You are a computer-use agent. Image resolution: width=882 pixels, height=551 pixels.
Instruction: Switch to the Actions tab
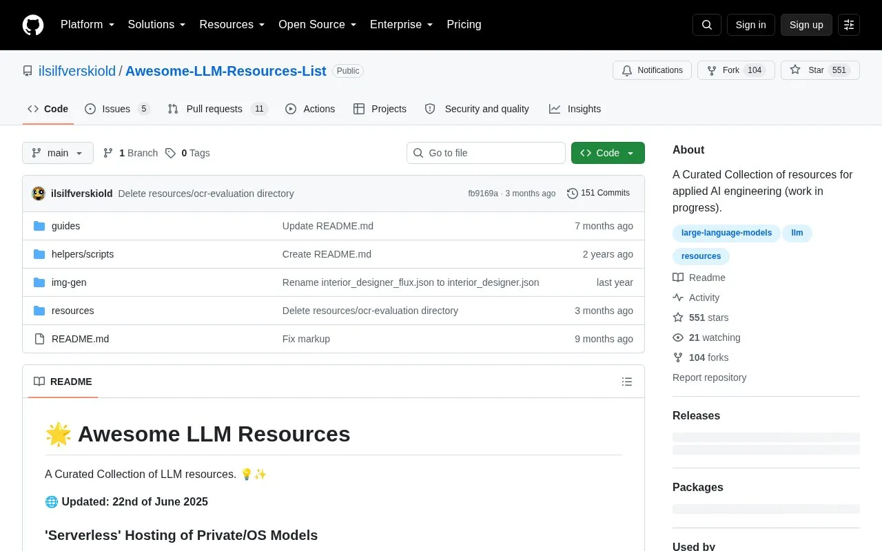tap(310, 109)
